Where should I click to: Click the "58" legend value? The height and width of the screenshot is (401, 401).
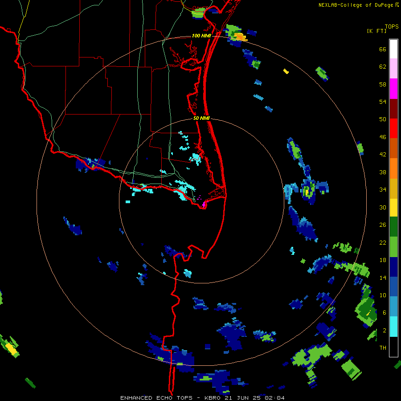click(x=383, y=84)
